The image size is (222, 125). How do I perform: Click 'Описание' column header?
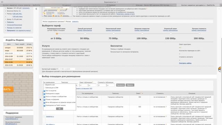[192, 93]
